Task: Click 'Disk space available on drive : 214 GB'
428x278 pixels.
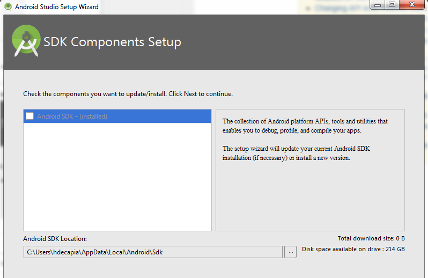Action: [353, 249]
